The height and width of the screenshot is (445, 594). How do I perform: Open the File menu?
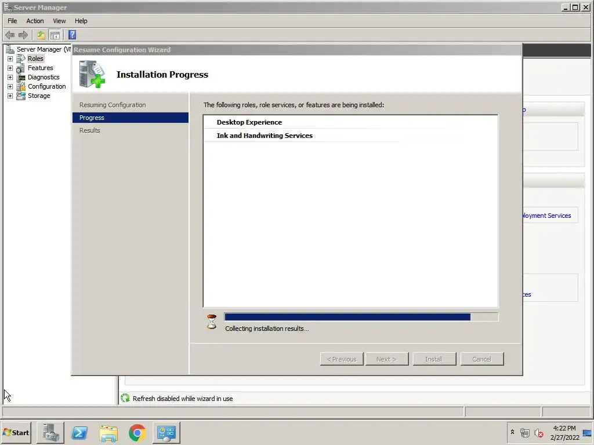click(x=12, y=21)
